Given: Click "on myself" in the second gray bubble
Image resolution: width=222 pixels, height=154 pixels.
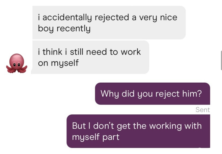Looking at the screenshot, I should click(58, 63).
